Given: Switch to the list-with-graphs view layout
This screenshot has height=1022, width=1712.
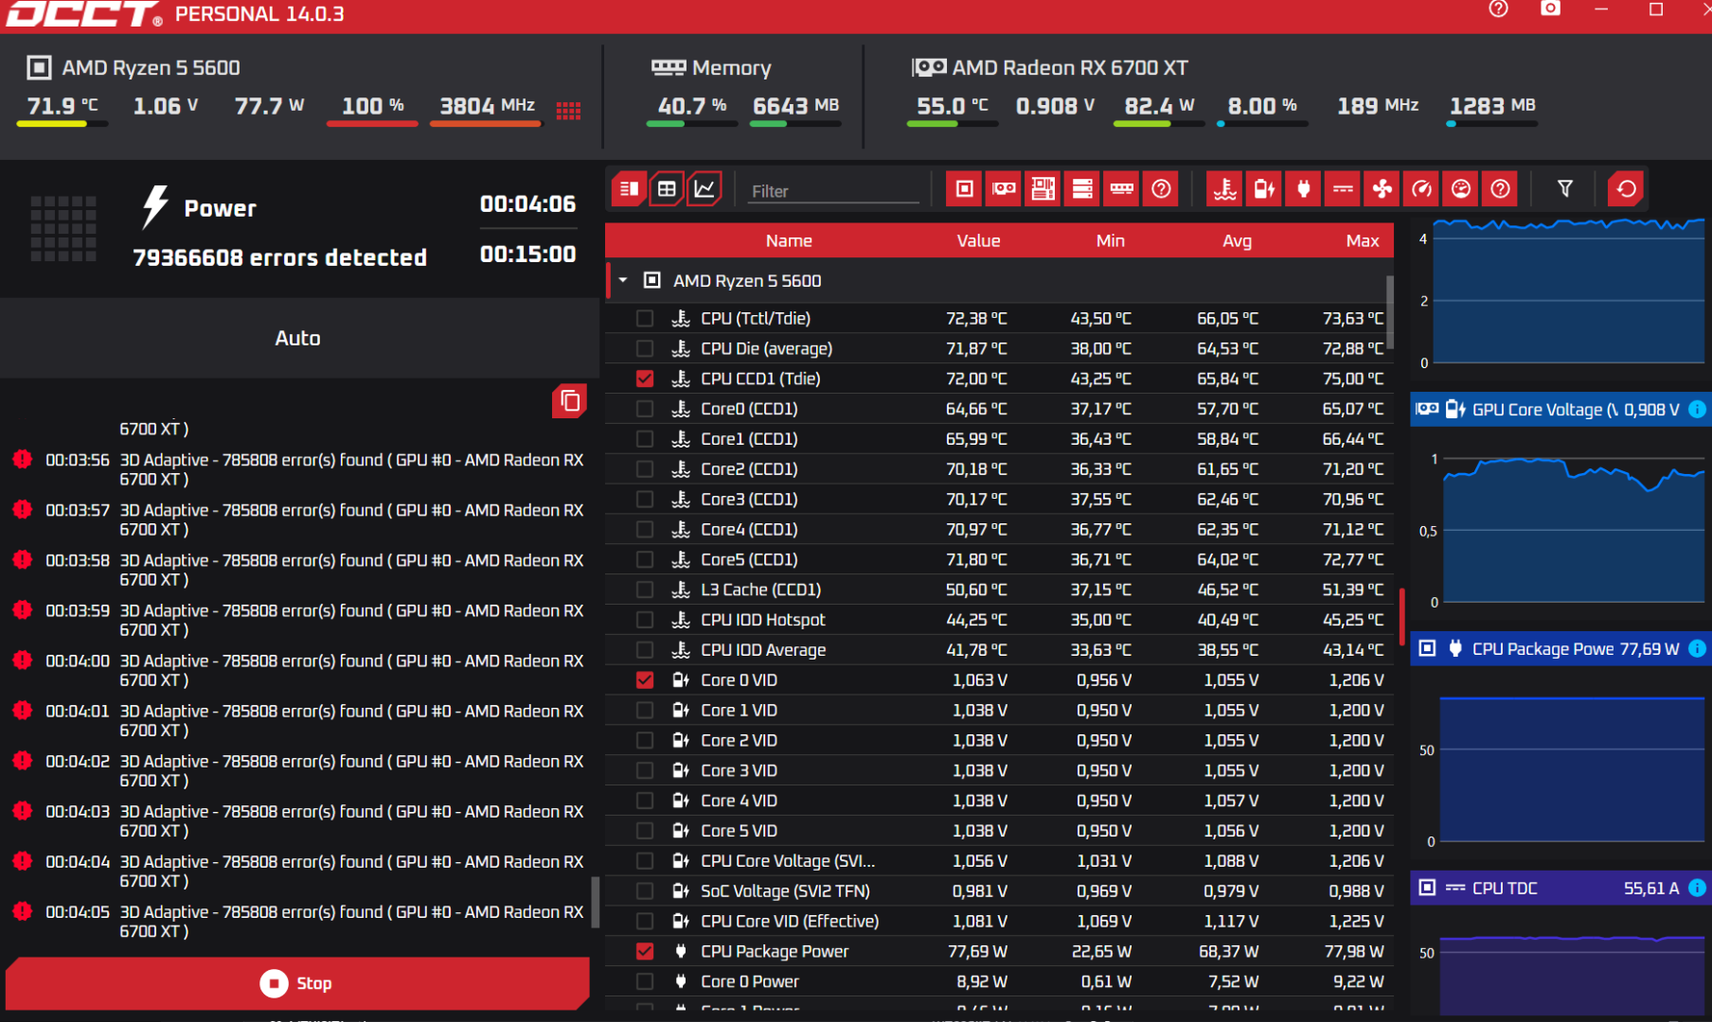Looking at the screenshot, I should point(629,189).
